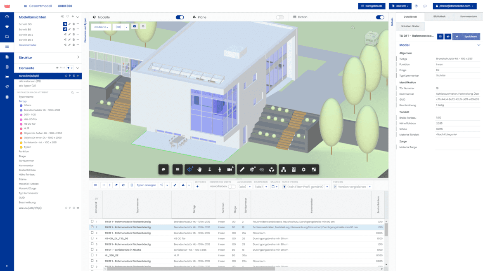Enable the Pläne toggle
This screenshot has width=483, height=271.
[280, 17]
